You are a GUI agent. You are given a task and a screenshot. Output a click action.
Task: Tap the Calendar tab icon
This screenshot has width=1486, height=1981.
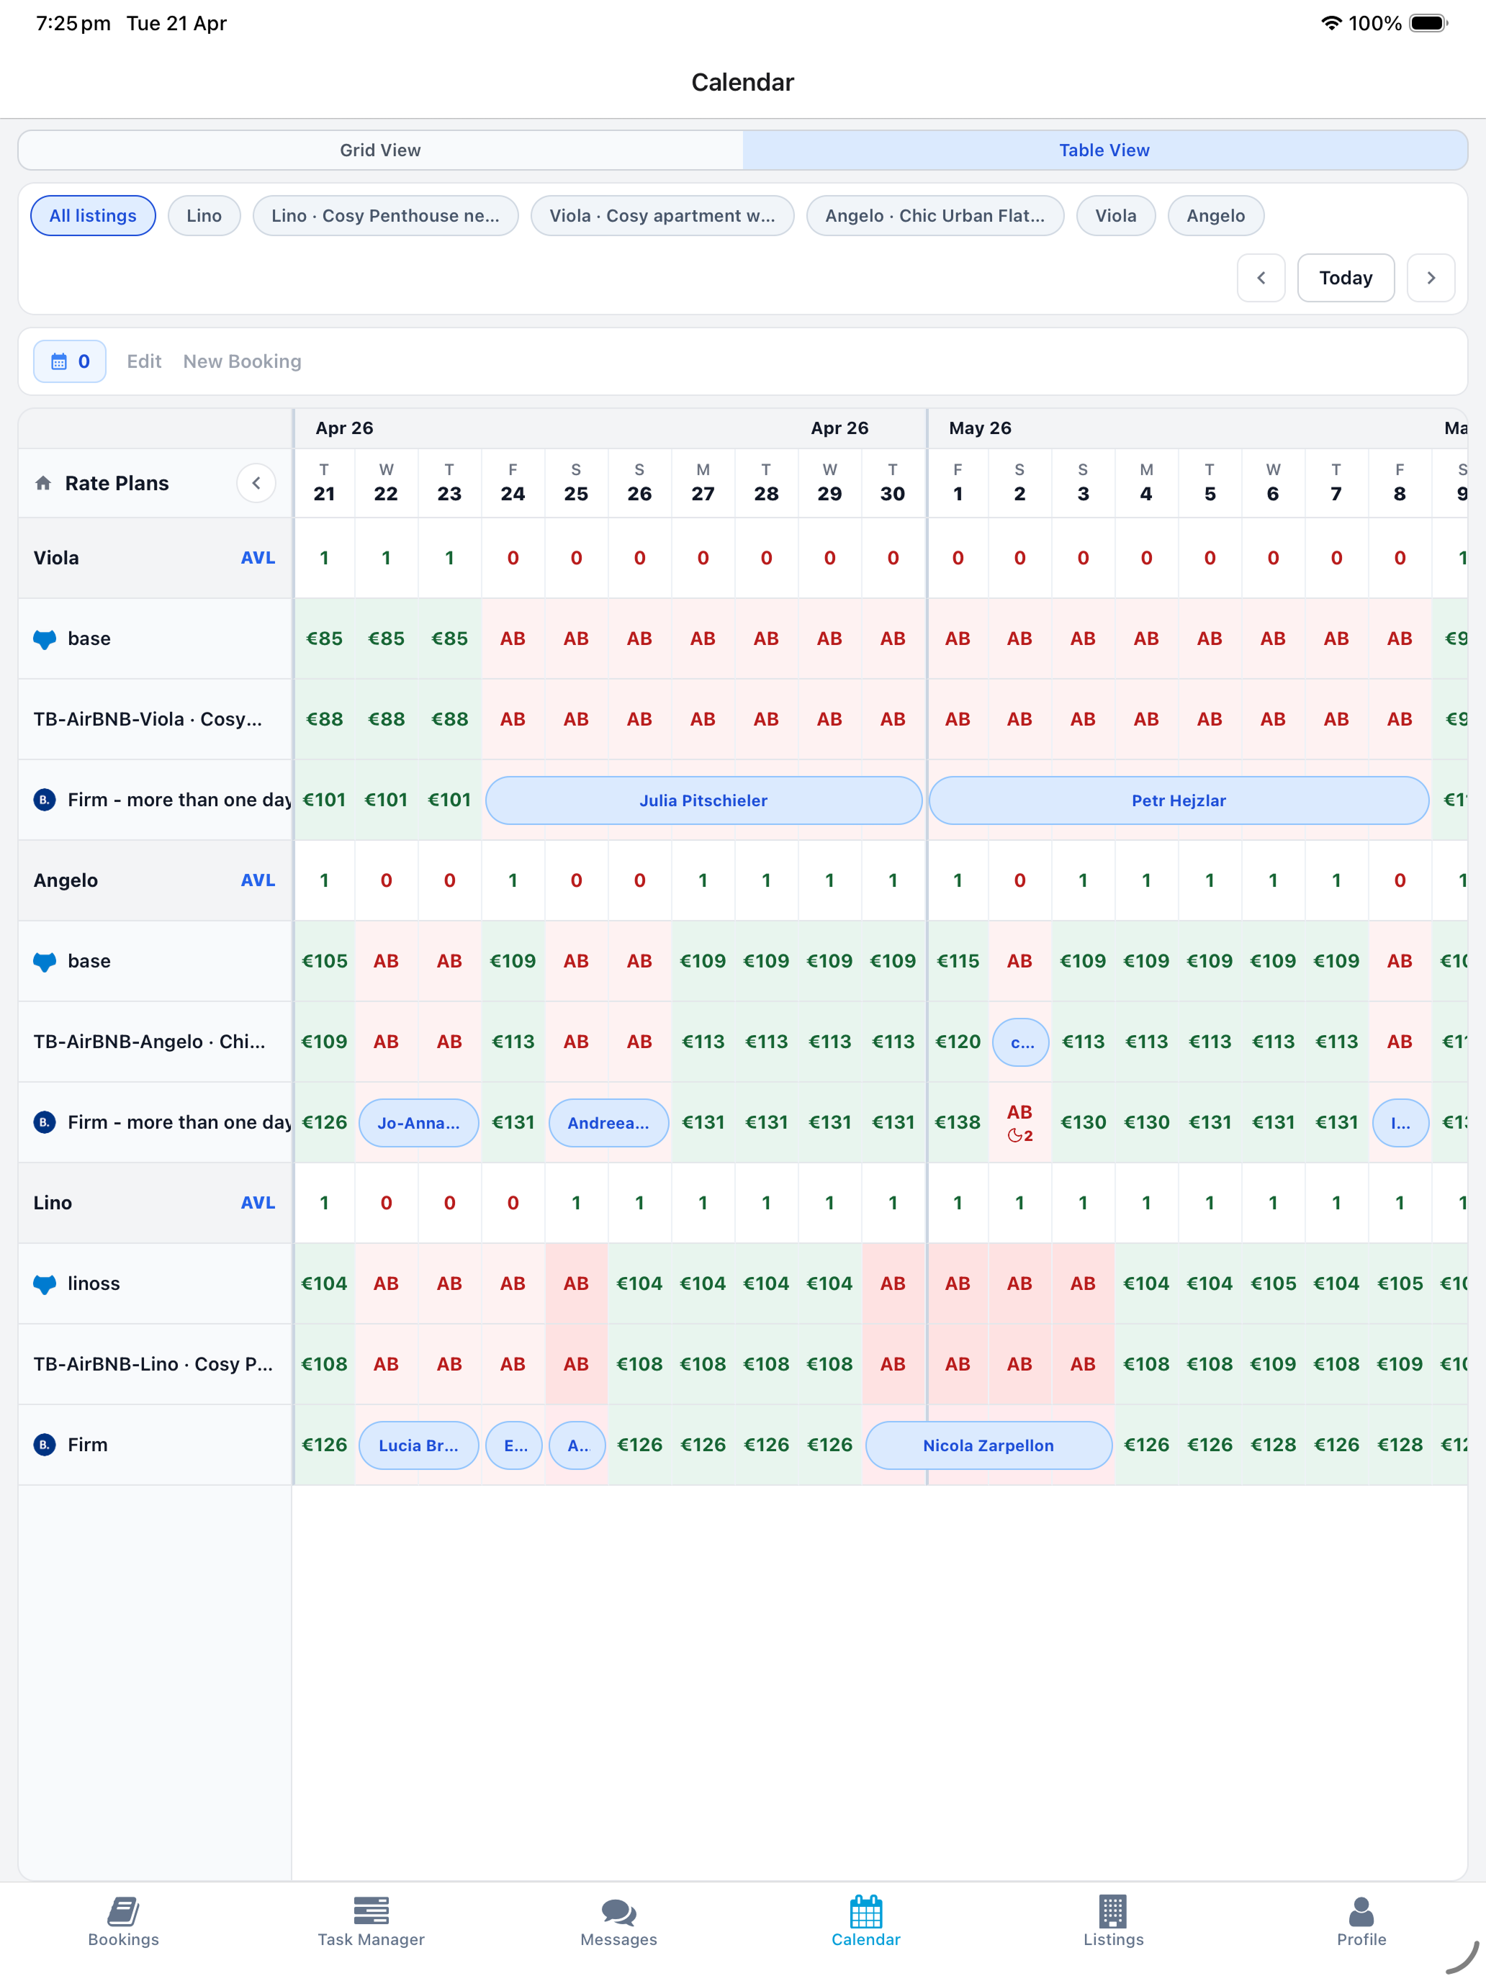(x=866, y=1910)
